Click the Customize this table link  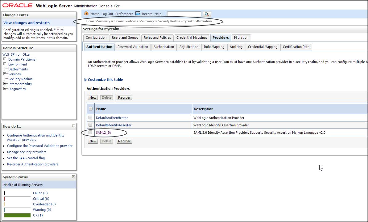pyautogui.click(x=105, y=80)
